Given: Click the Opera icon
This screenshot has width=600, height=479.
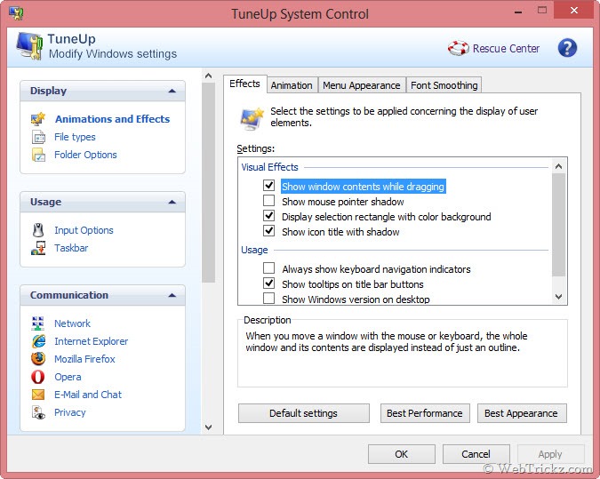Looking at the screenshot, I should 38,377.
